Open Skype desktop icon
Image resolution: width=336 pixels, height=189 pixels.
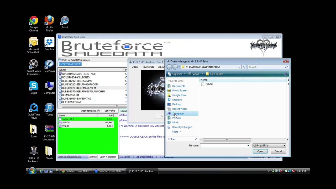coord(34,88)
